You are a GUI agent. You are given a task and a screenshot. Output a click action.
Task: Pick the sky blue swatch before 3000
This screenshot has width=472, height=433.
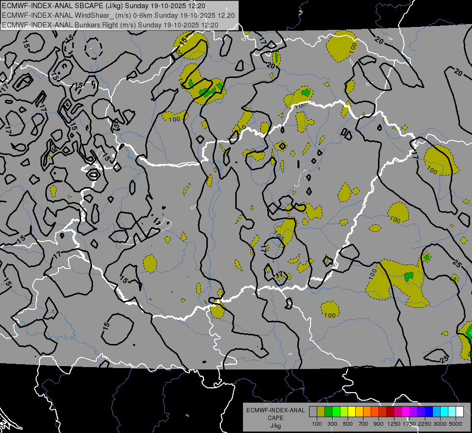click(x=437, y=412)
